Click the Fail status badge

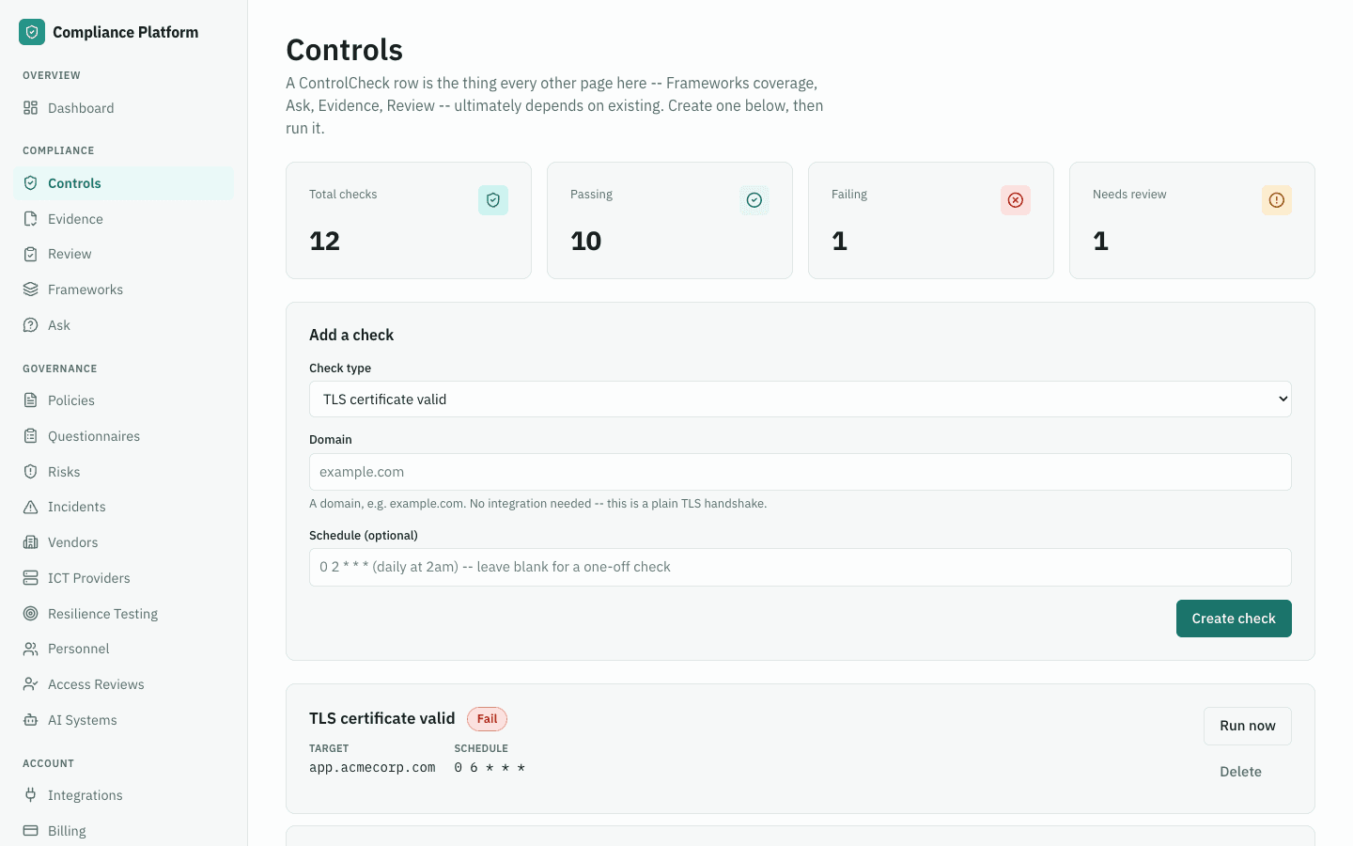pyautogui.click(x=487, y=719)
